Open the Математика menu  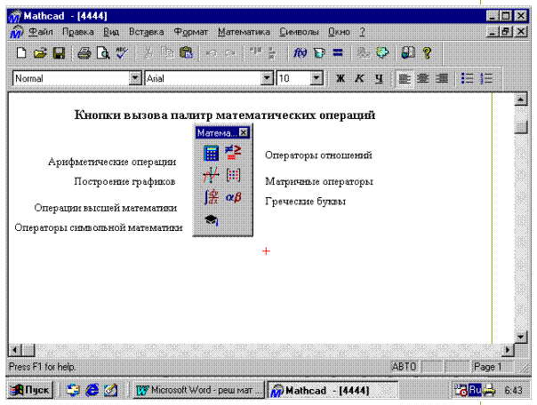[x=244, y=32]
